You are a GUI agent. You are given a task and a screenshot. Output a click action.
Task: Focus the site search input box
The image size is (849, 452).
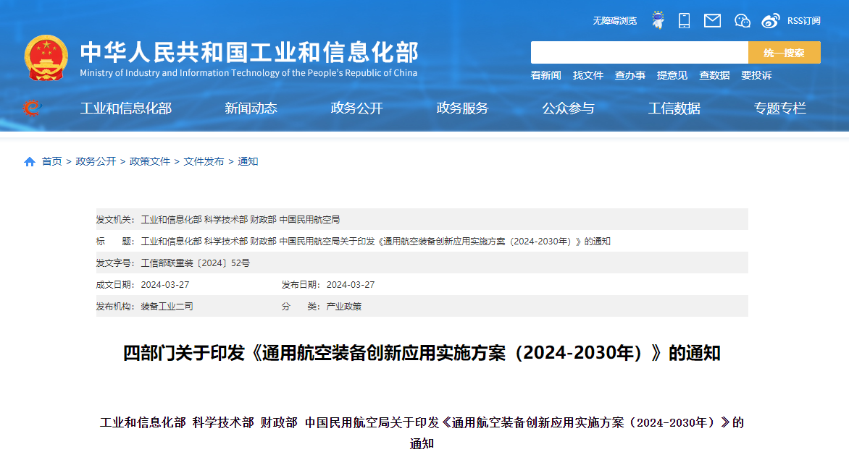coord(640,53)
